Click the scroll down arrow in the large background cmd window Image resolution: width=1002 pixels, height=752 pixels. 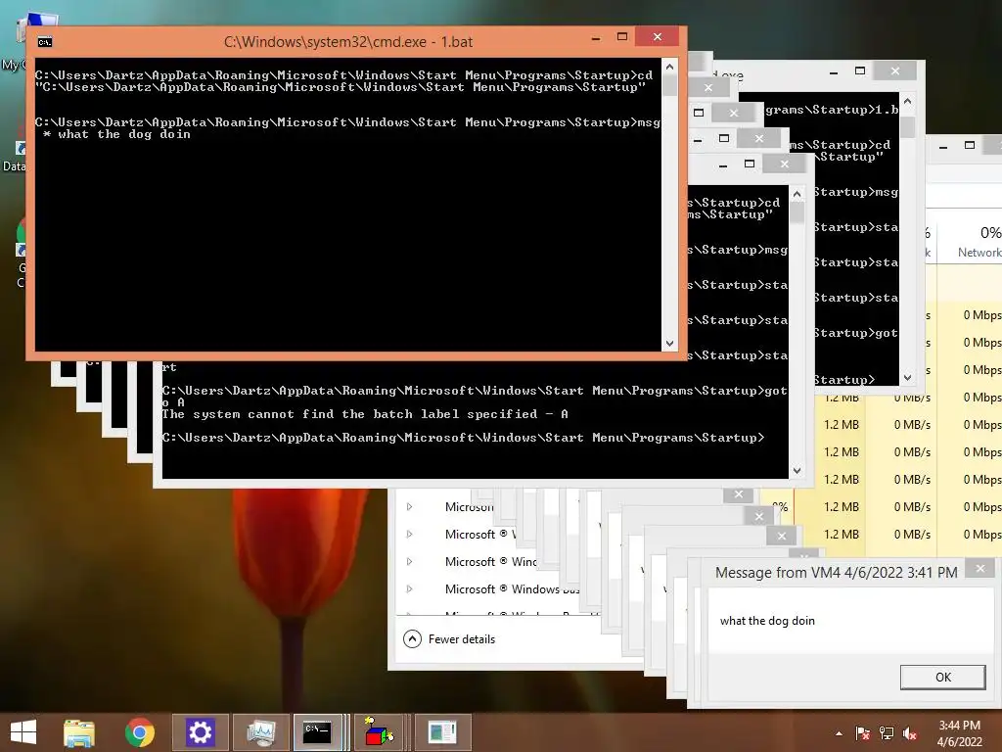[797, 471]
